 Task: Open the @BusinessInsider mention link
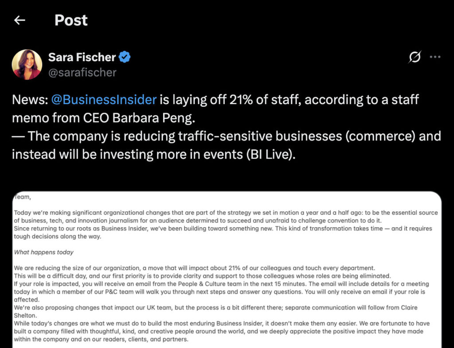coord(104,100)
